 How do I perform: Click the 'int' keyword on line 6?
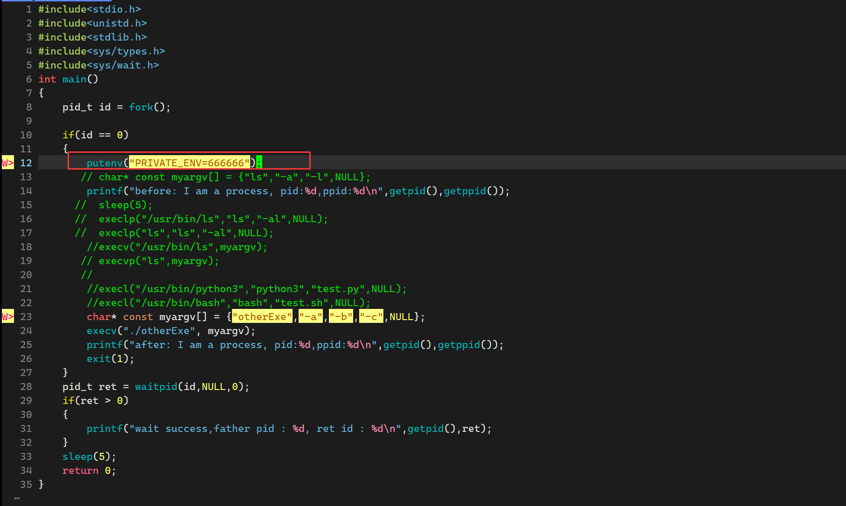coord(47,79)
